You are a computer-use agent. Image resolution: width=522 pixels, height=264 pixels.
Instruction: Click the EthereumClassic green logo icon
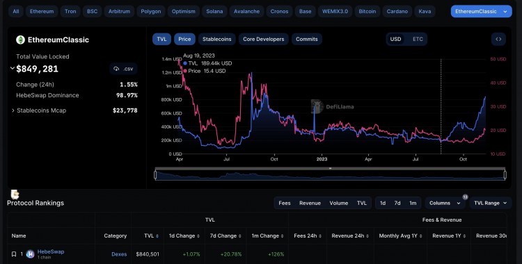click(21, 40)
